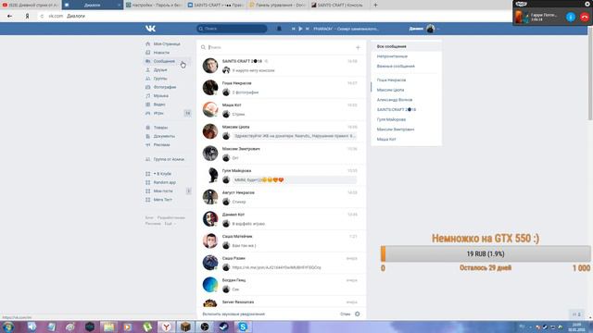The width and height of the screenshot is (593, 333).
Task: Click the VK header search field
Action: pyautogui.click(x=232, y=29)
